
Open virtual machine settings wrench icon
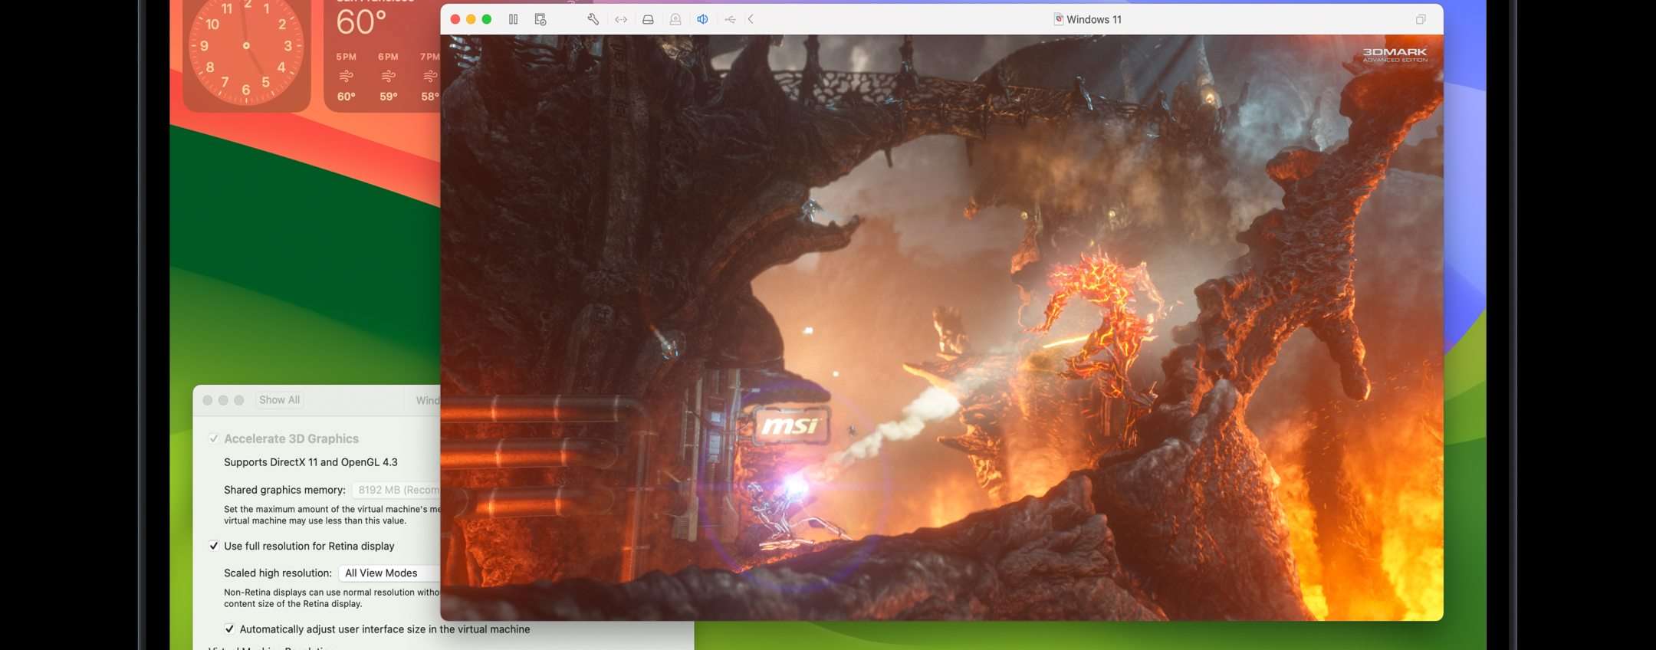click(593, 19)
